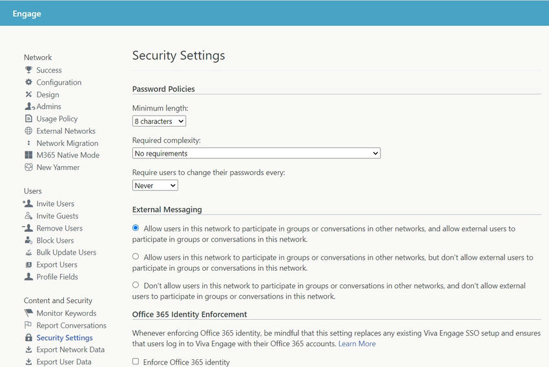This screenshot has width=549, height=367.
Task: Open the Report Conversations link
Action: click(72, 326)
